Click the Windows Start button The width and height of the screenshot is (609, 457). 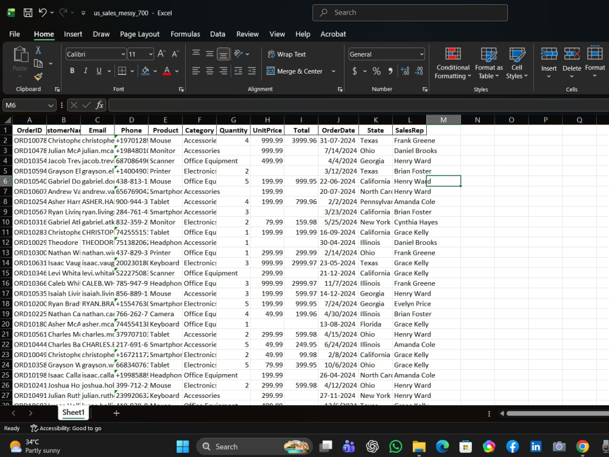[183, 447]
